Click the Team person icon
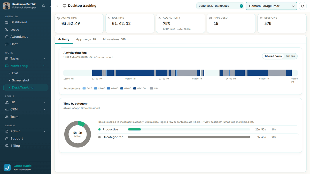Screen dimensions: 310x174 [7, 117]
